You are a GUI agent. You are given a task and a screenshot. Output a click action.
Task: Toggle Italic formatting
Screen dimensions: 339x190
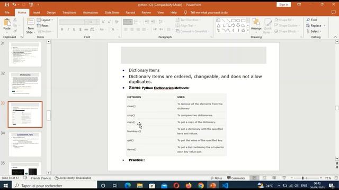pos(68,30)
